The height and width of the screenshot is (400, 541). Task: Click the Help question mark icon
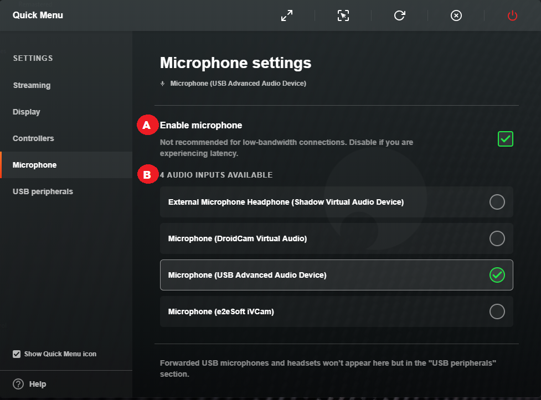point(18,384)
